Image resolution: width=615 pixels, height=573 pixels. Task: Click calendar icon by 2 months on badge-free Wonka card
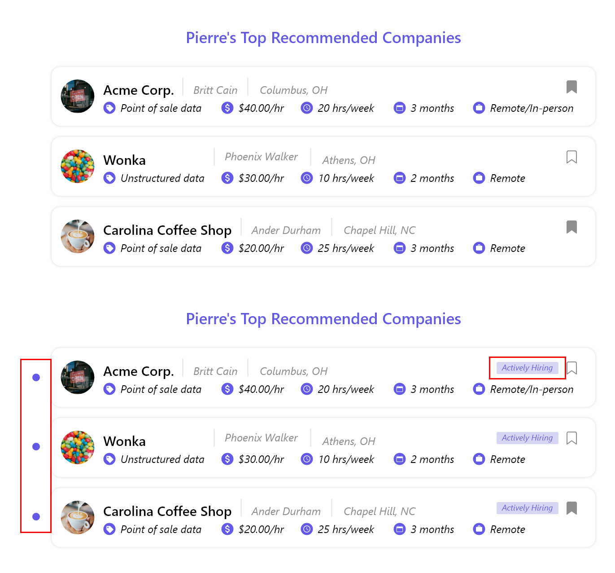point(399,178)
